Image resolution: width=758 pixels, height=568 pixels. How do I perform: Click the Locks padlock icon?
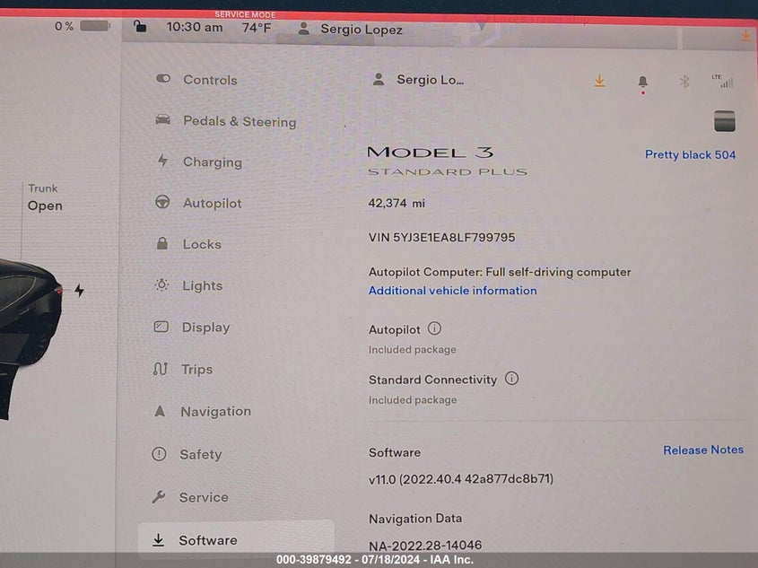(162, 243)
